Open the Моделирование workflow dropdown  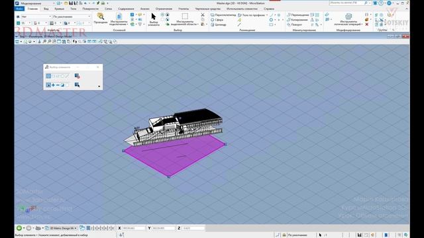[37, 3]
